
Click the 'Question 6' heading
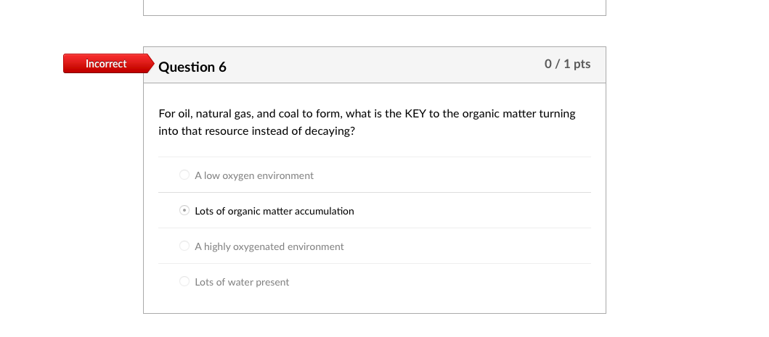point(192,67)
